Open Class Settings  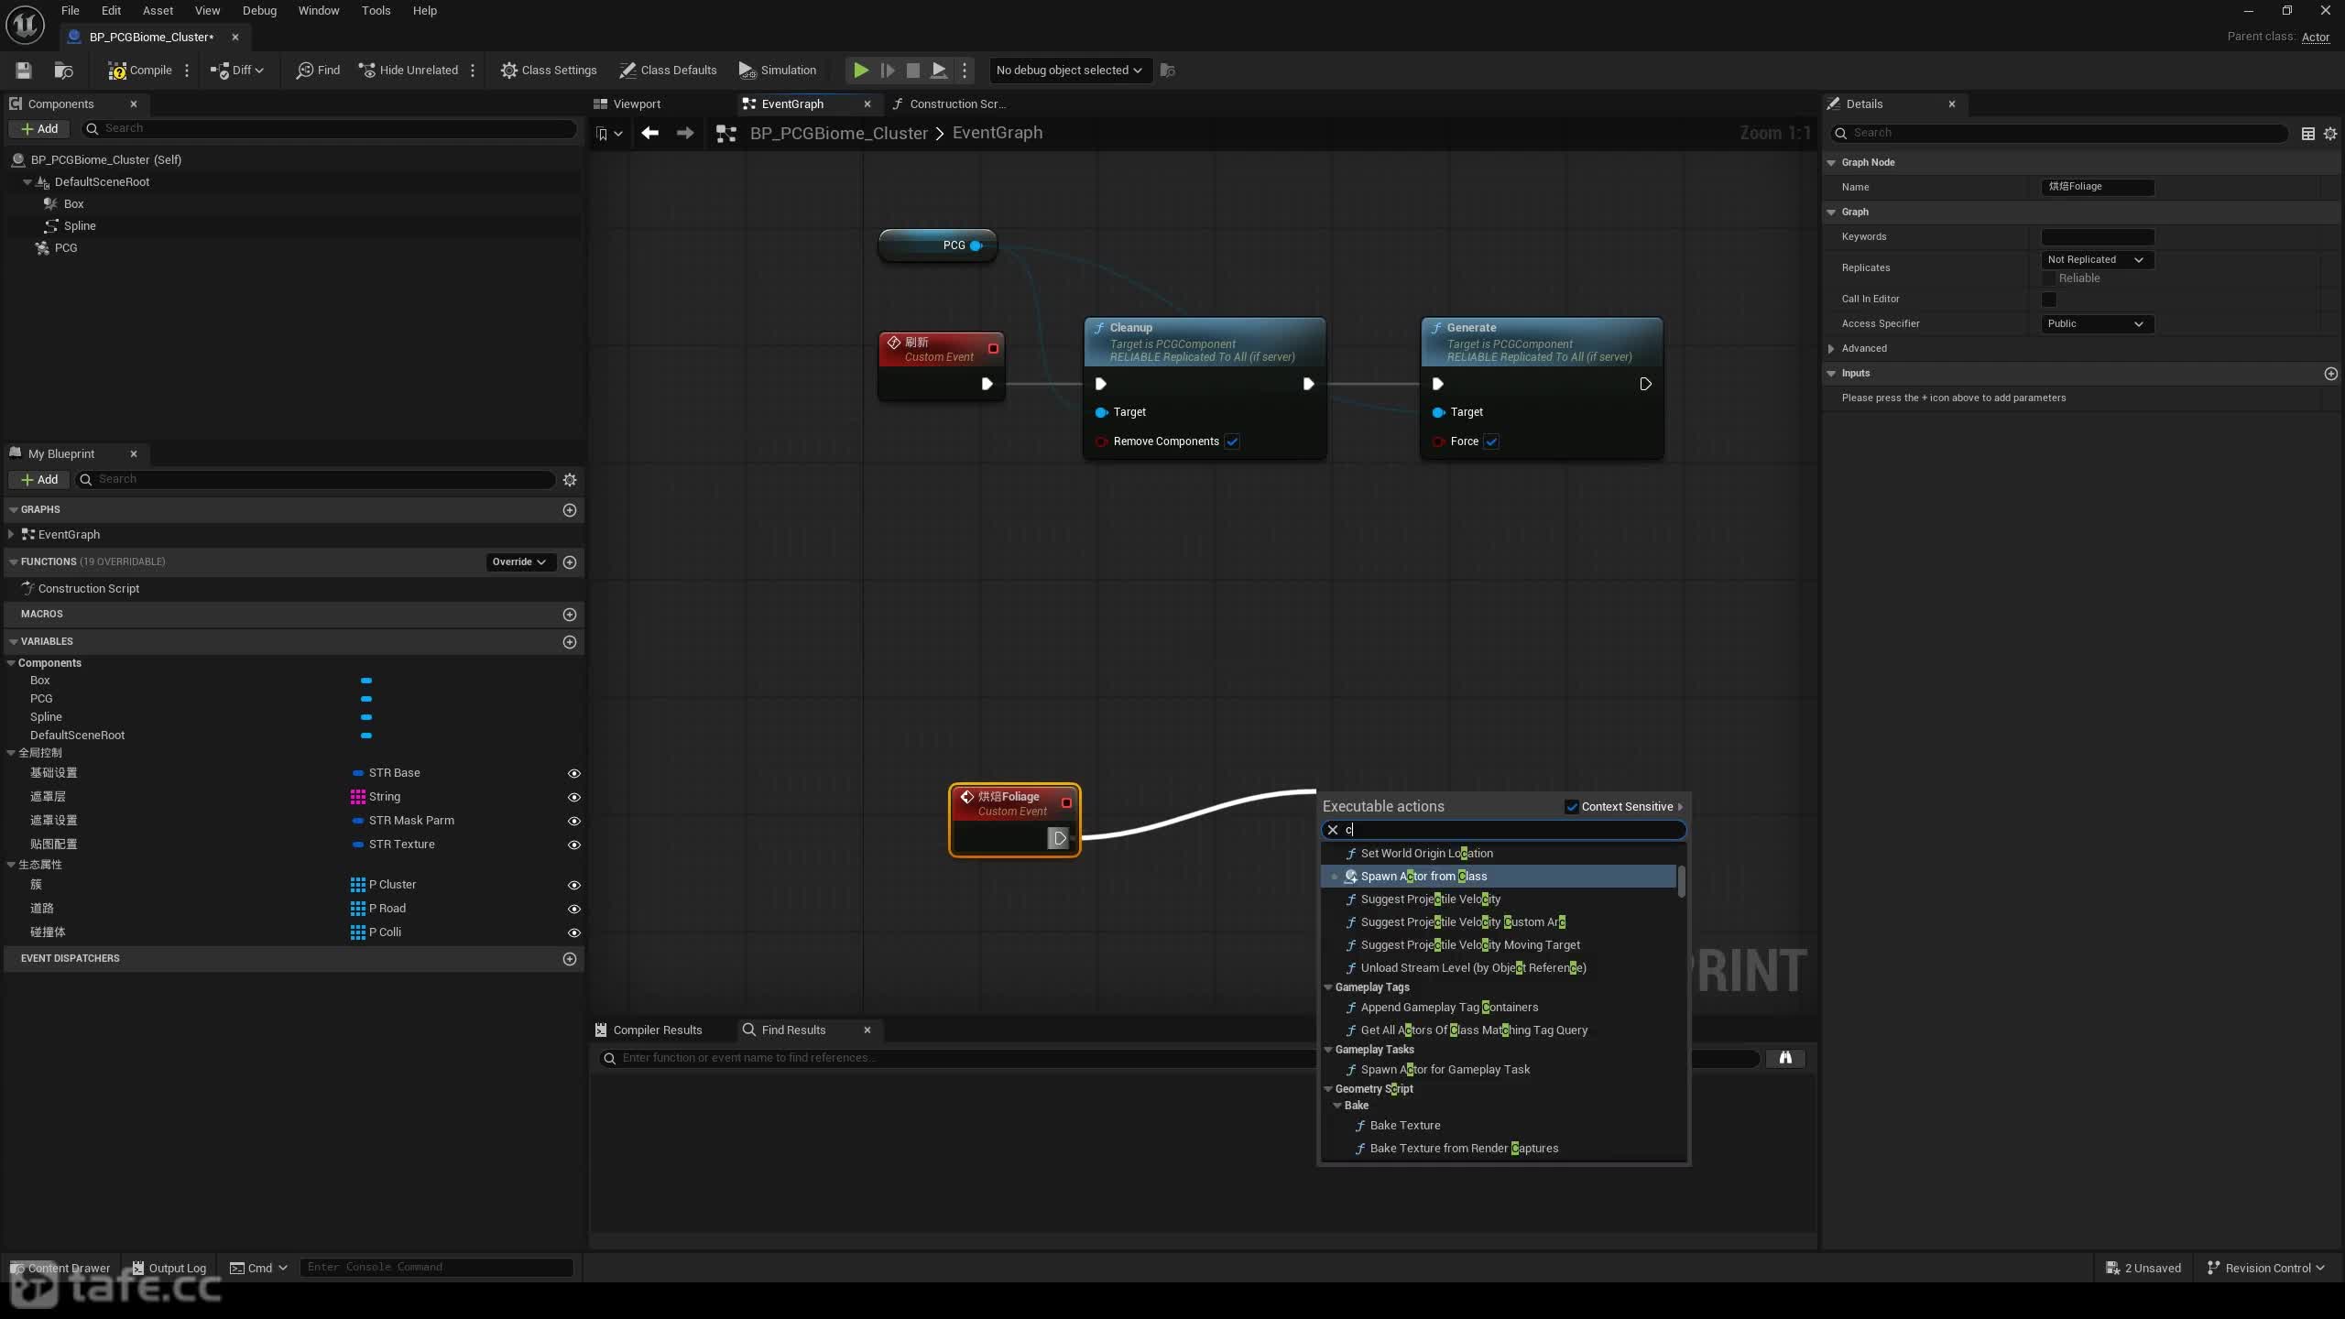[549, 70]
